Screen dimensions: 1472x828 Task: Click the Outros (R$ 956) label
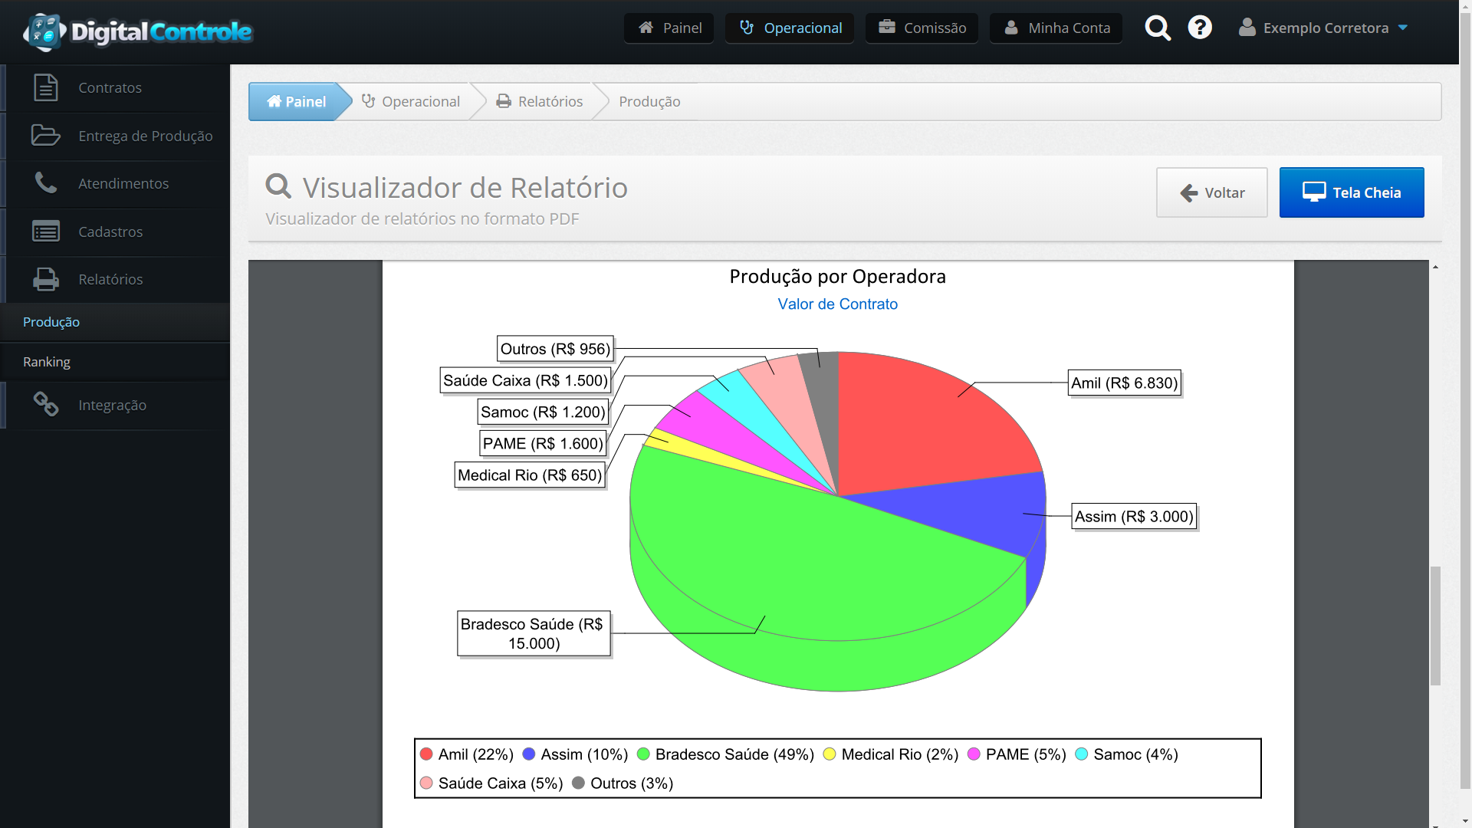(x=555, y=349)
